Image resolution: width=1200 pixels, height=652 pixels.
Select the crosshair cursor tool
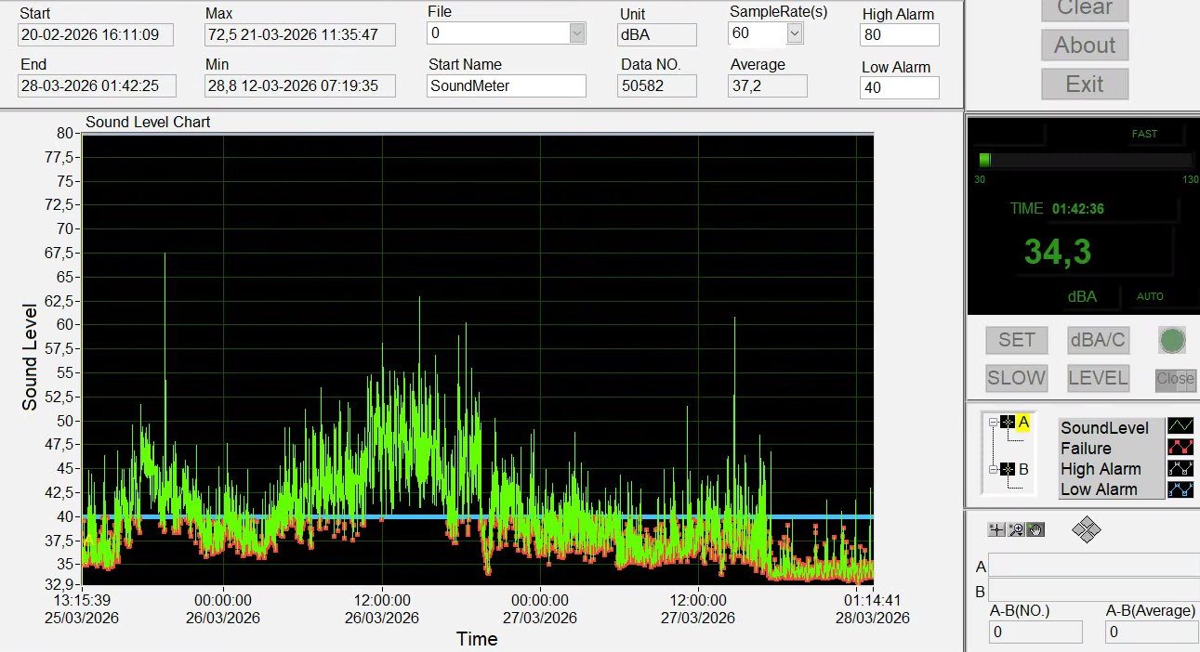pos(996,529)
